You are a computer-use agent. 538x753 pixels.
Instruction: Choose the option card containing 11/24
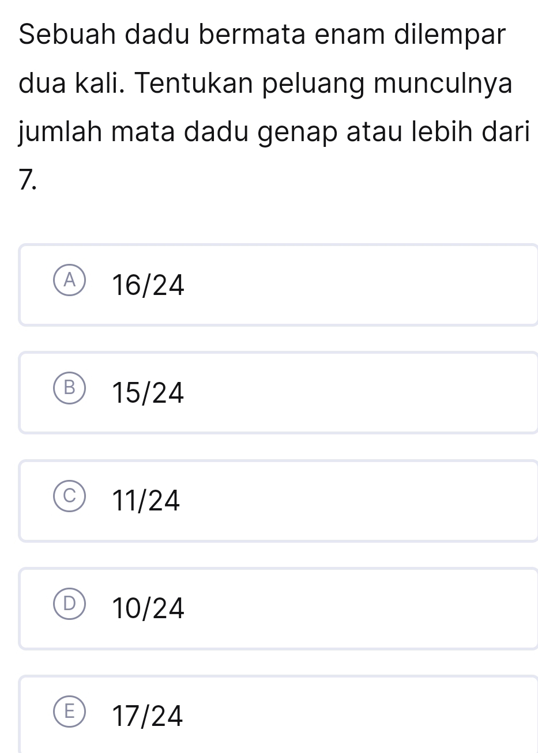[346, 501]
